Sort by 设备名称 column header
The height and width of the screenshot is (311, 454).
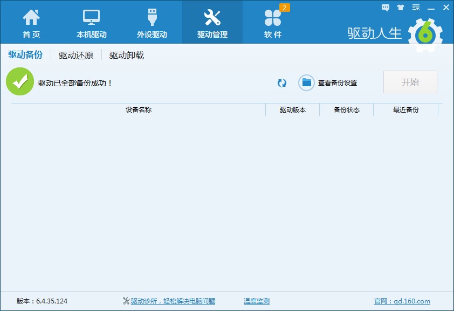point(139,110)
